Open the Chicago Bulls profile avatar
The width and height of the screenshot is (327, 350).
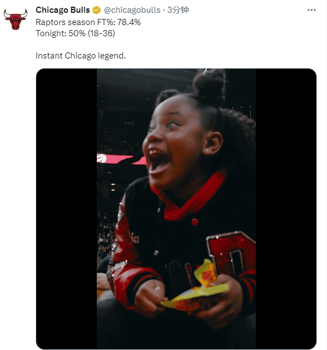point(16,19)
